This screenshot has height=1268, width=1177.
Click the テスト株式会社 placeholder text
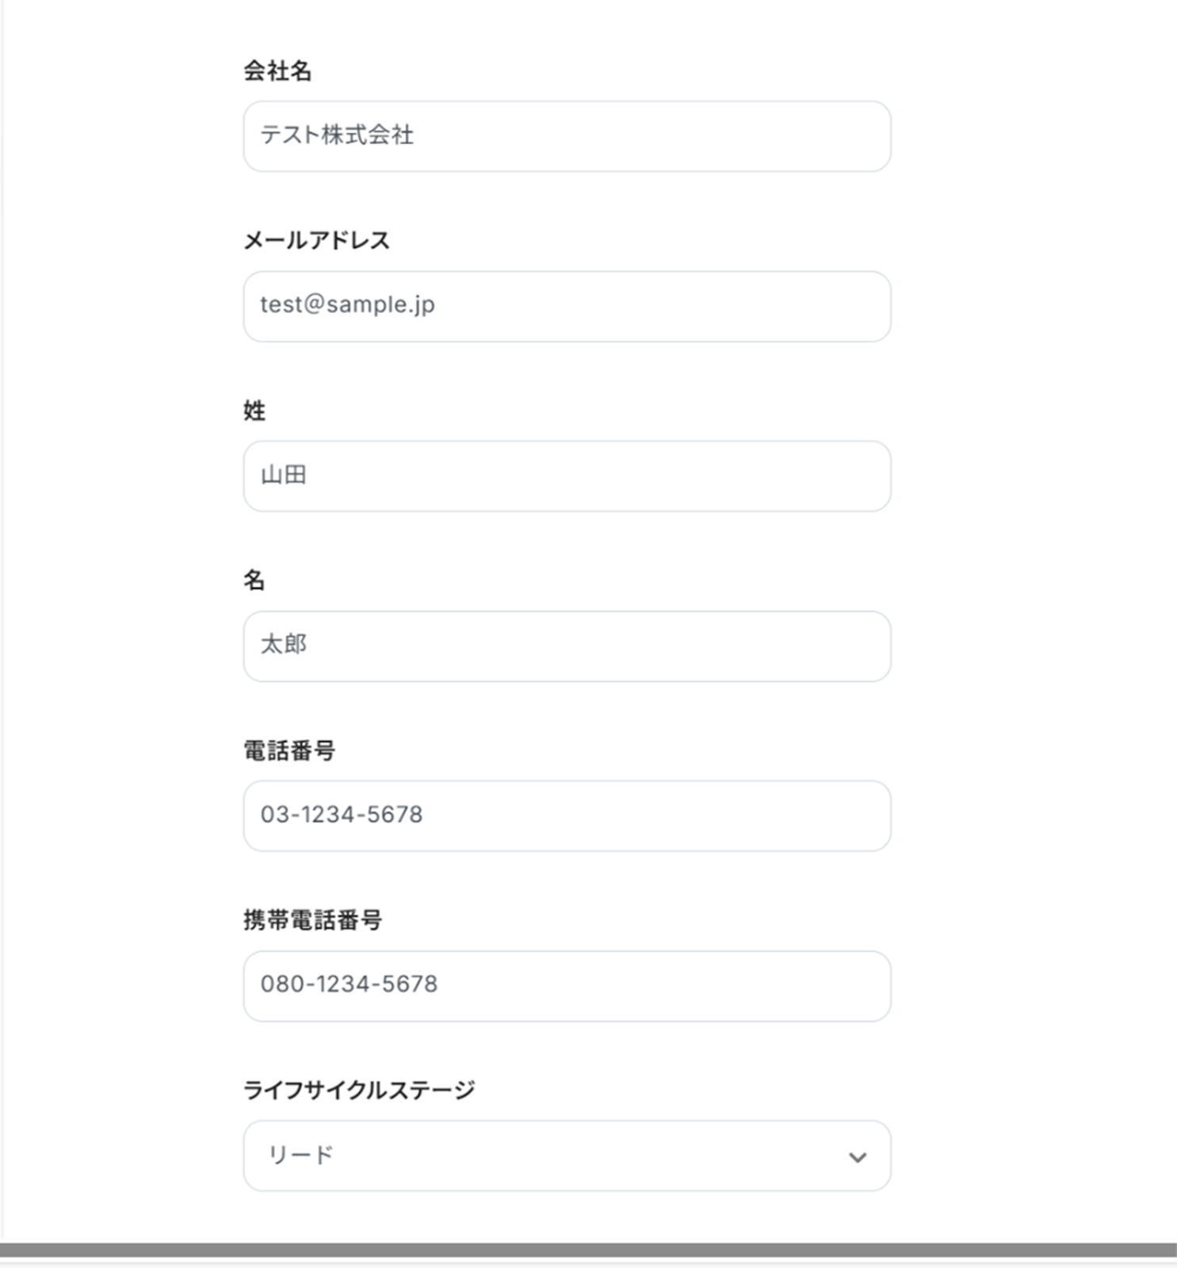tap(337, 136)
